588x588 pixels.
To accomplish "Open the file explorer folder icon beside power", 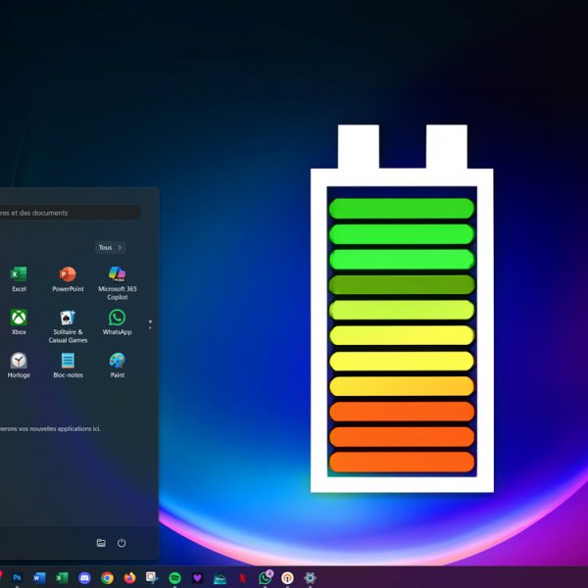I will point(101,543).
